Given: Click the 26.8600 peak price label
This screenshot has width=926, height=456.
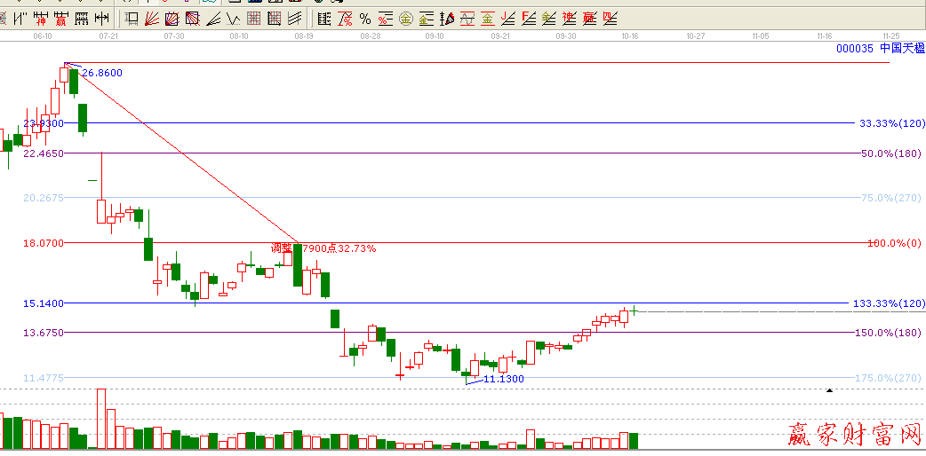Looking at the screenshot, I should pos(102,73).
